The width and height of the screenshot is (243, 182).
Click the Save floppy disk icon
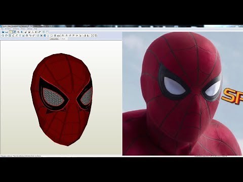pos(7,32)
